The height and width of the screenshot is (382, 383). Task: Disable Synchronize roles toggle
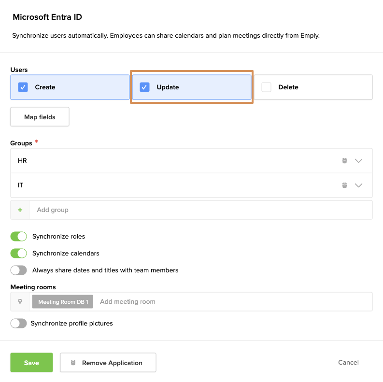pos(19,237)
